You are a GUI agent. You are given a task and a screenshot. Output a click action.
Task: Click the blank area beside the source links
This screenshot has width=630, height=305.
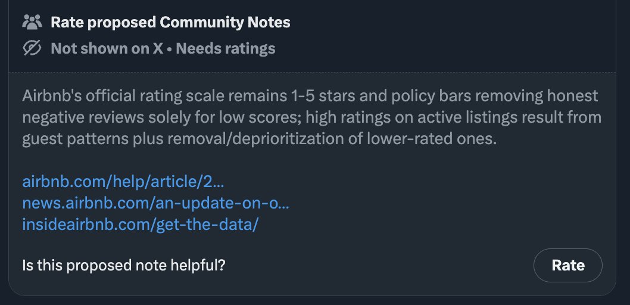442,203
